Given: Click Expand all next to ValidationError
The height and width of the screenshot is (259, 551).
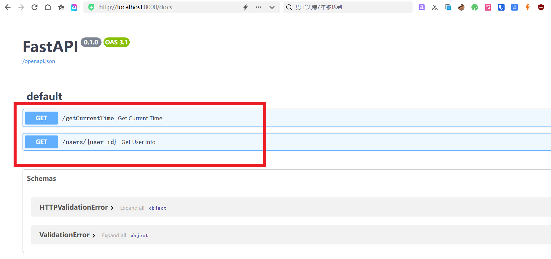Looking at the screenshot, I should coord(114,235).
